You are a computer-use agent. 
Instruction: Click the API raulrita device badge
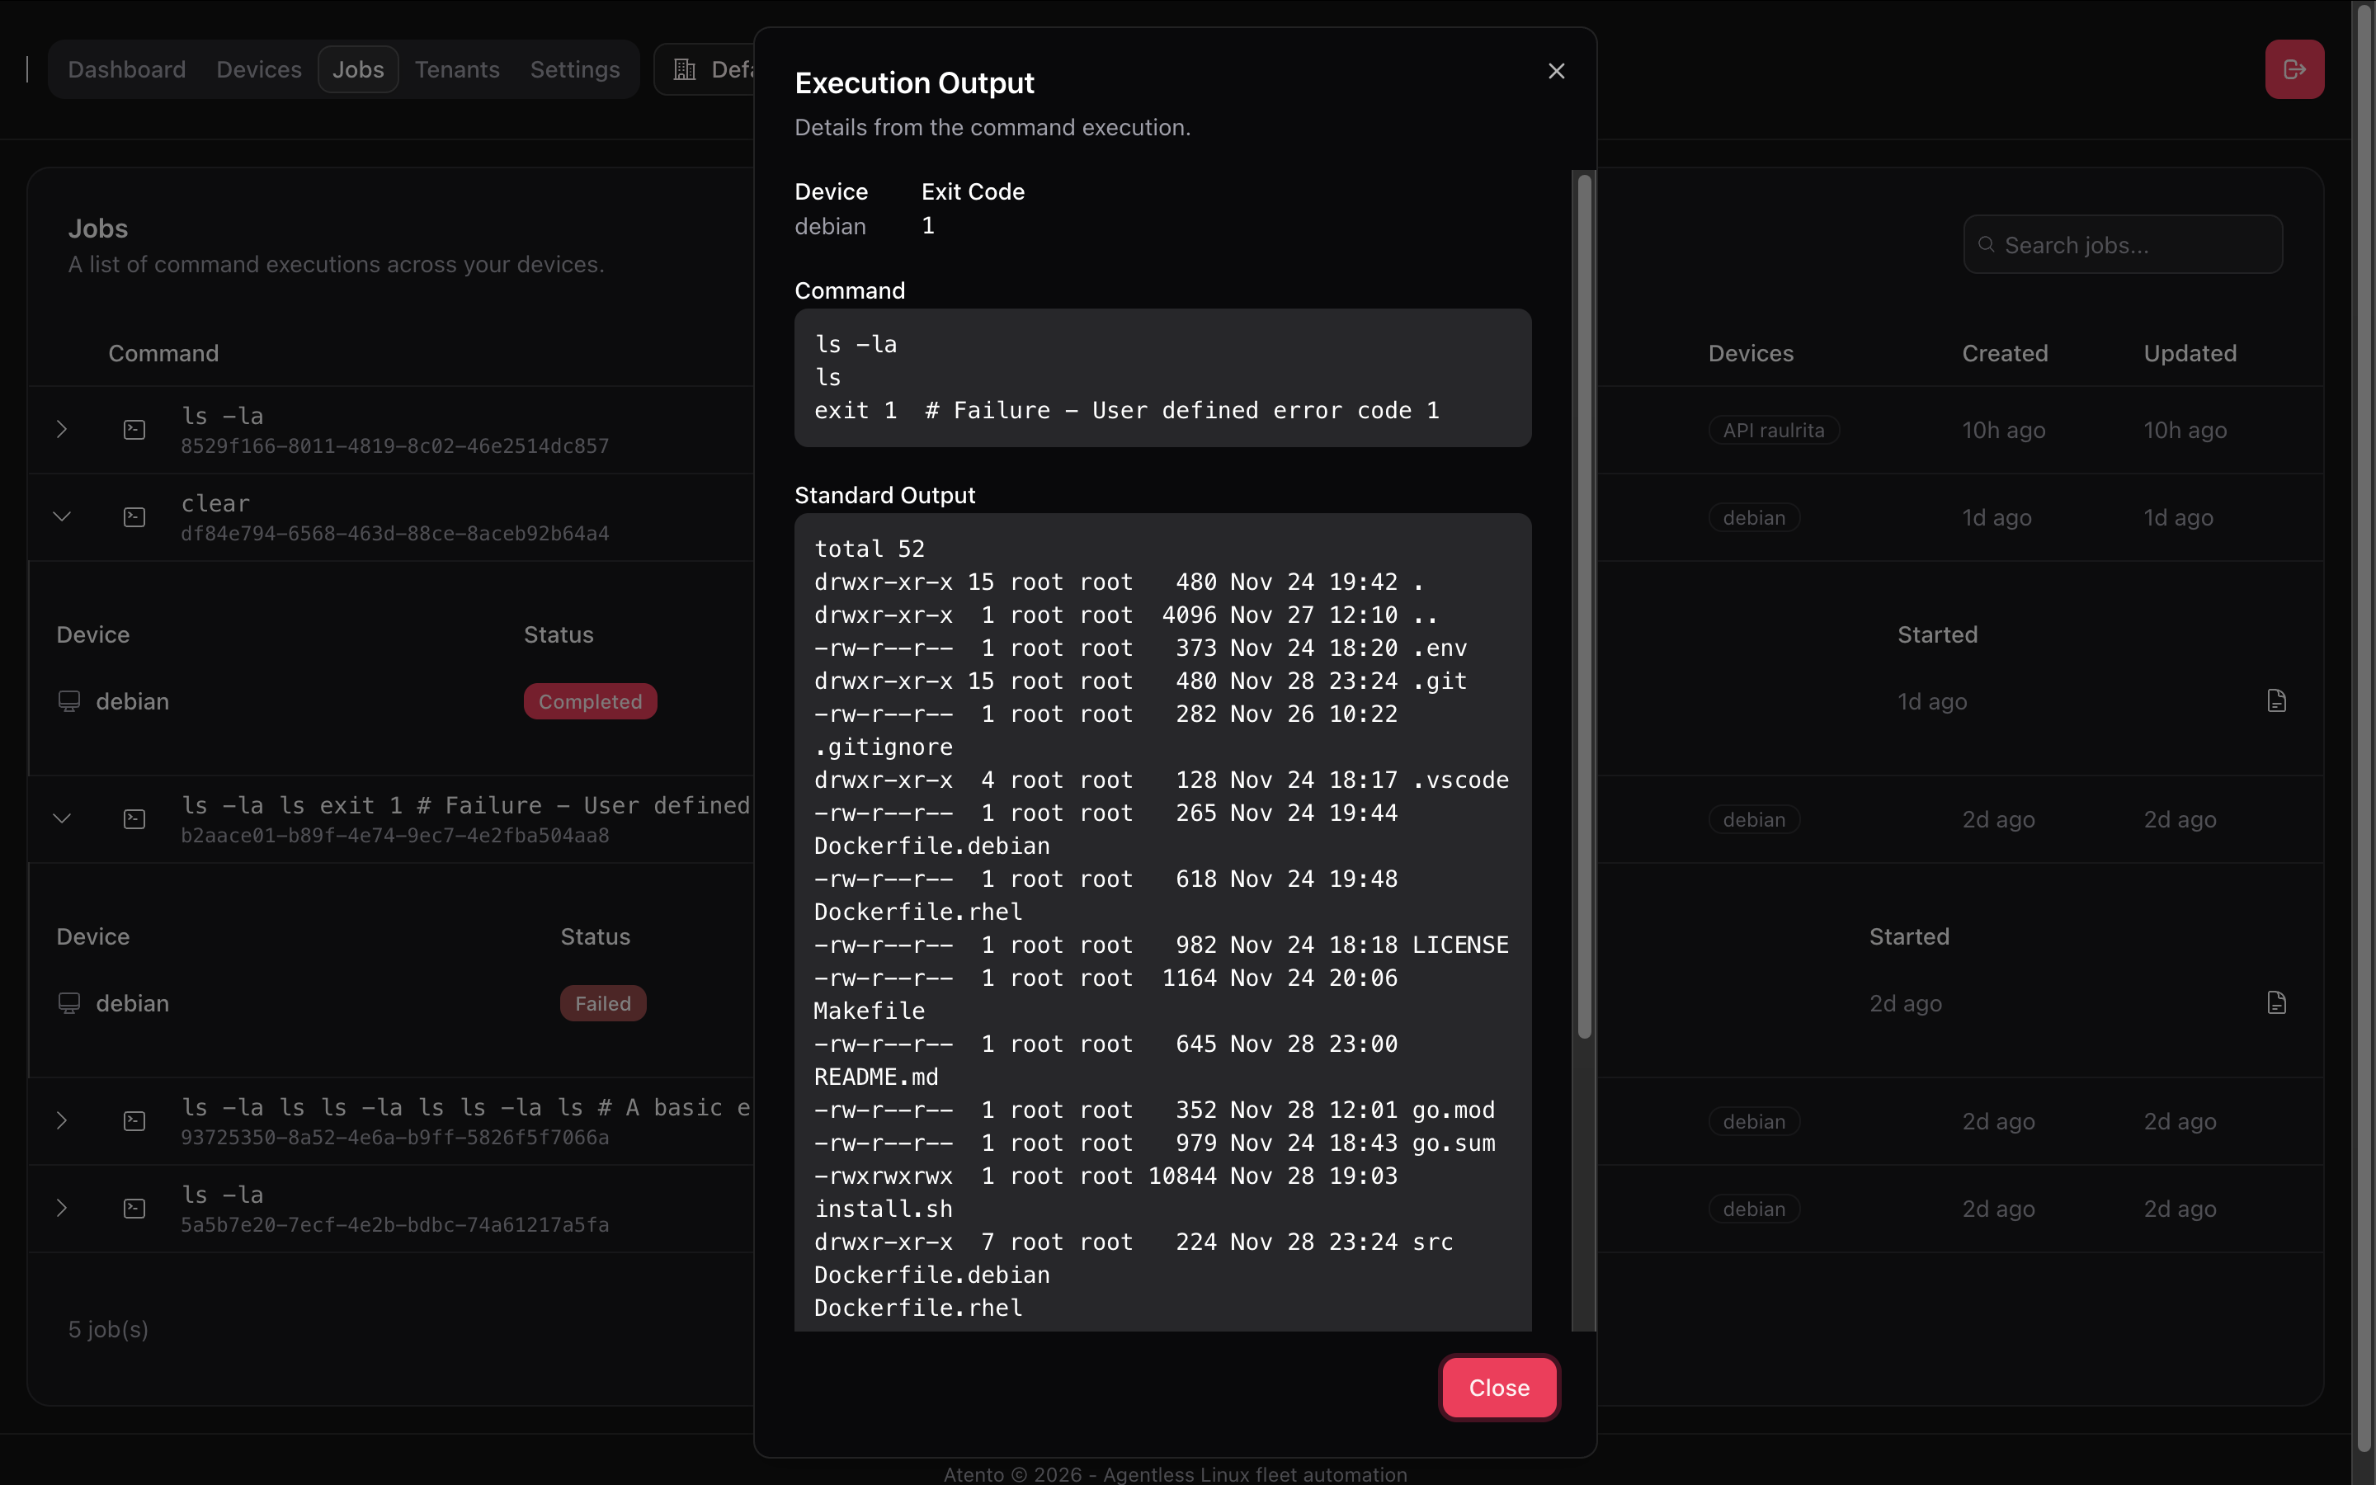point(1773,430)
